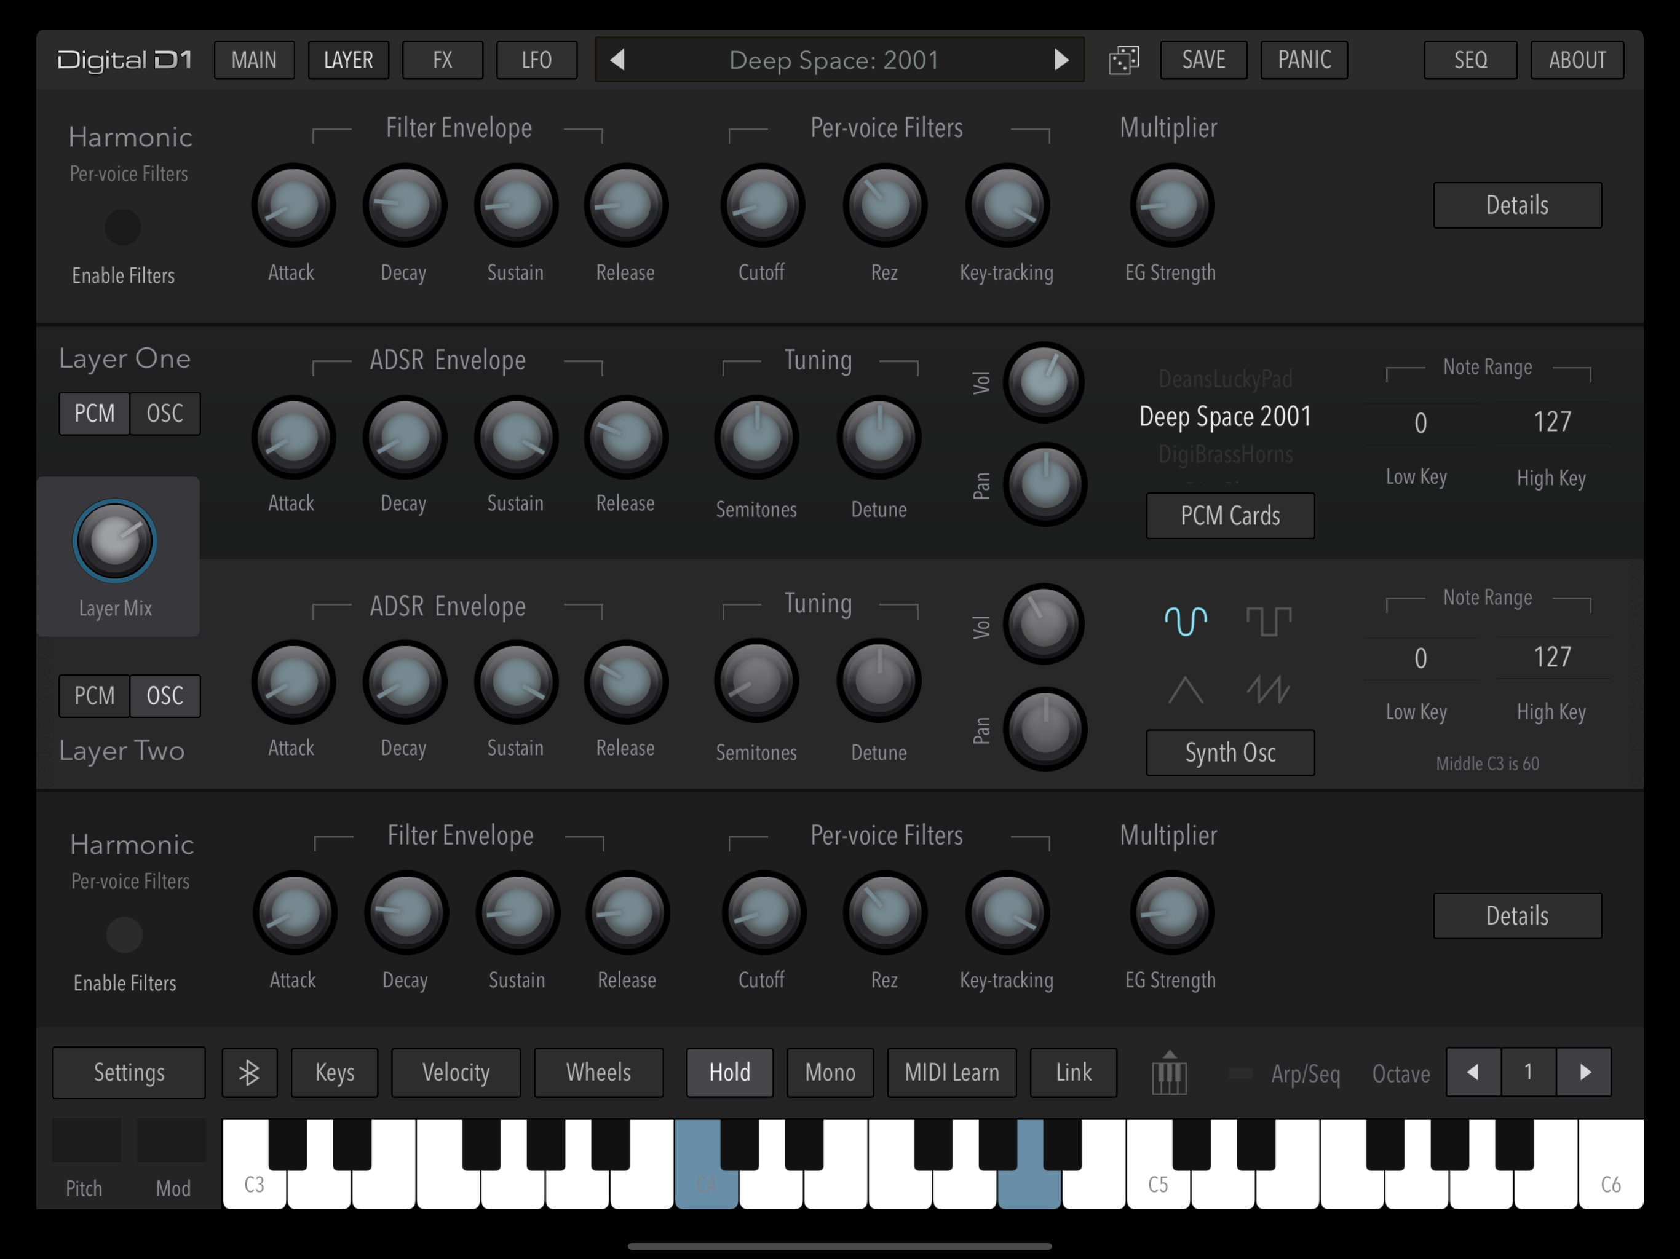
Task: Go to next preset arrow
Action: pyautogui.click(x=1061, y=59)
